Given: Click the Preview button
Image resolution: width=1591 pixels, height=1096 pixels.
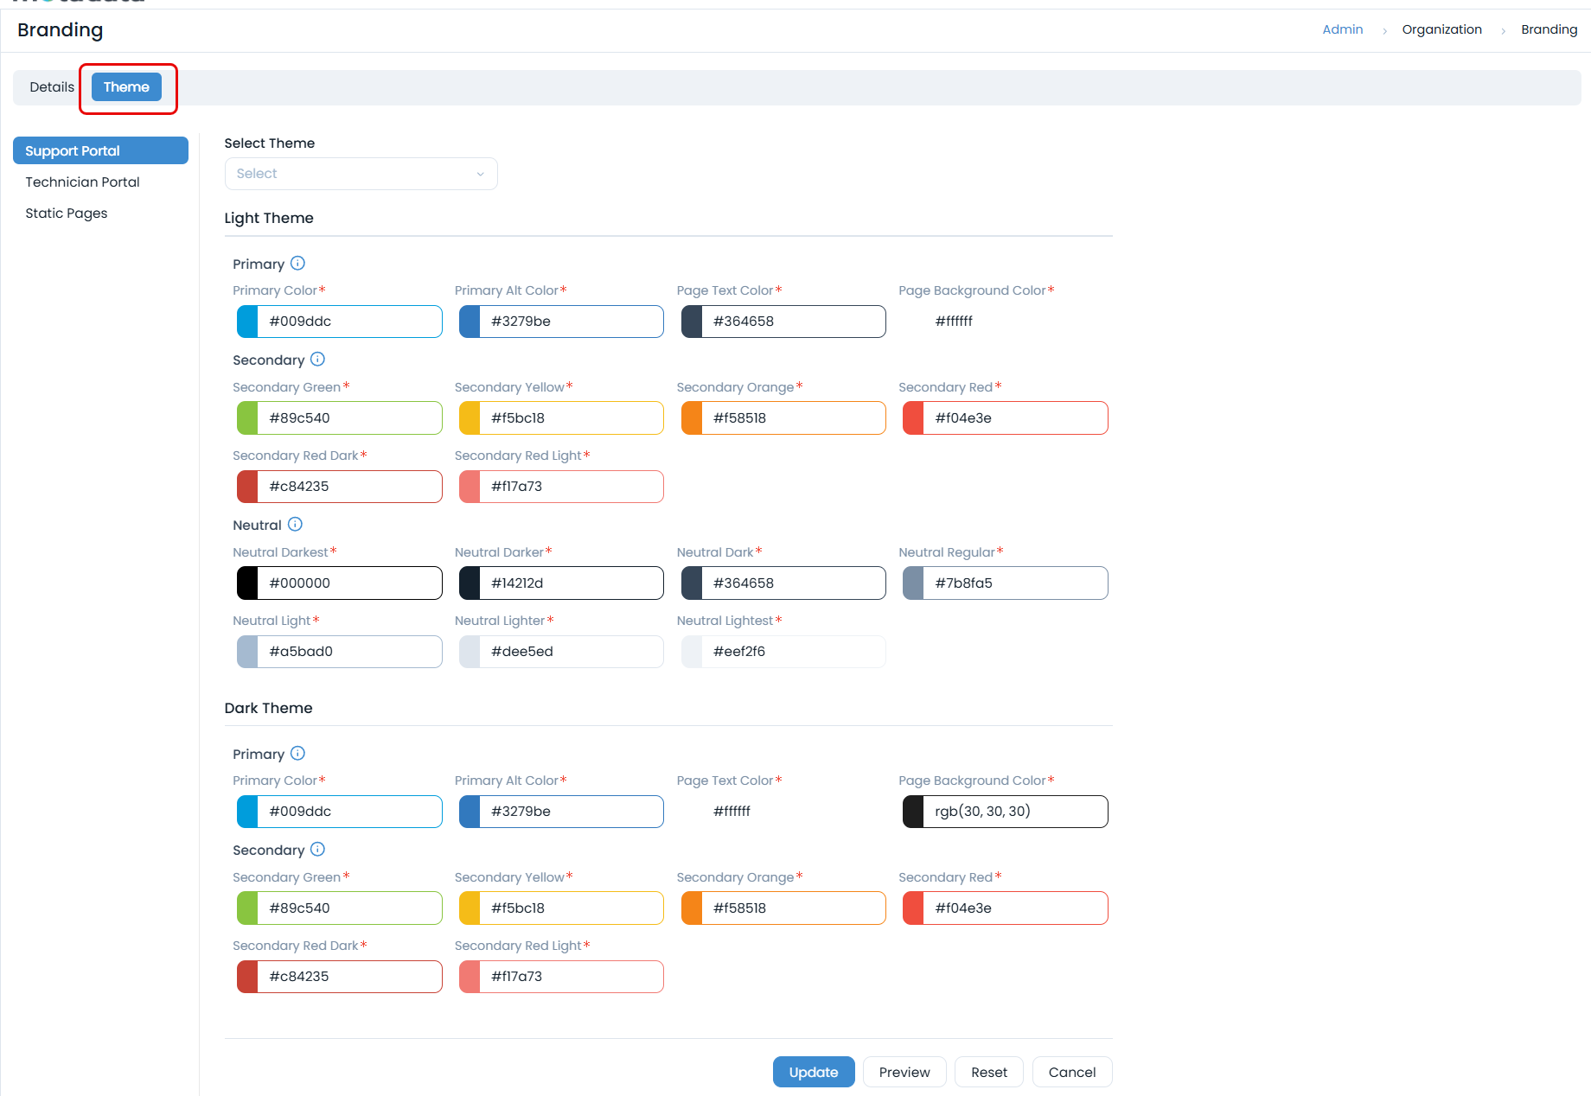Looking at the screenshot, I should pos(904,1072).
